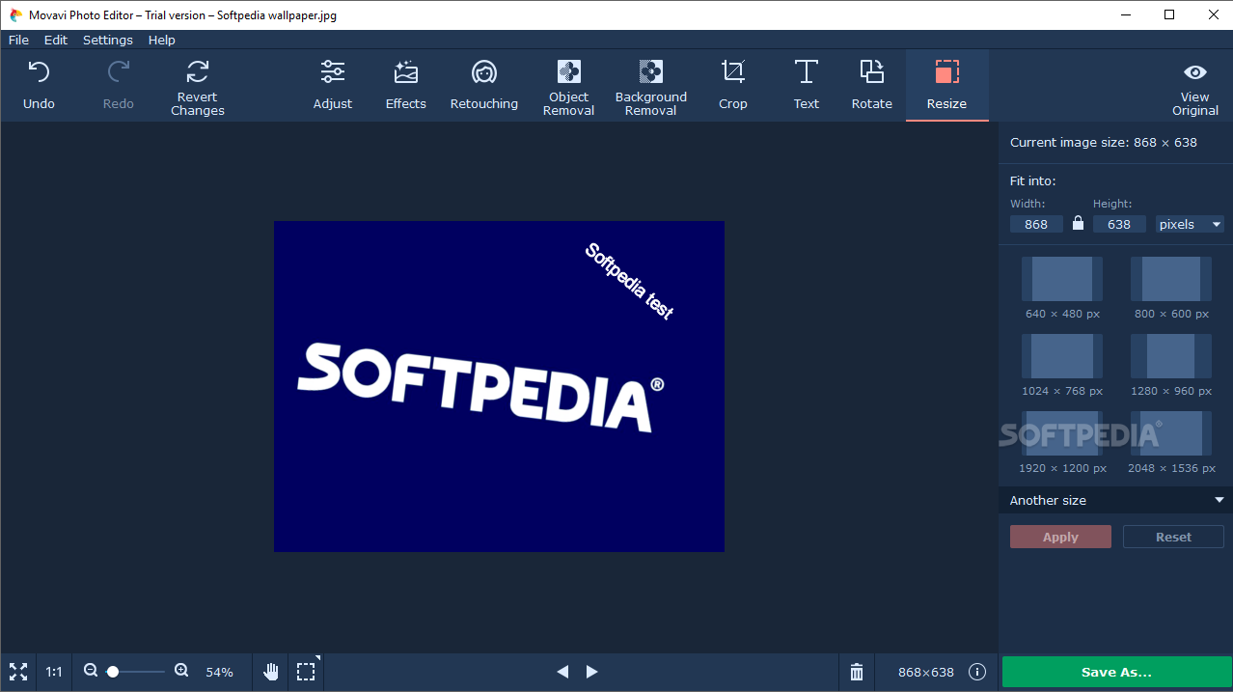Image resolution: width=1233 pixels, height=692 pixels.
Task: Open the Retouching tools
Action: [x=484, y=85]
